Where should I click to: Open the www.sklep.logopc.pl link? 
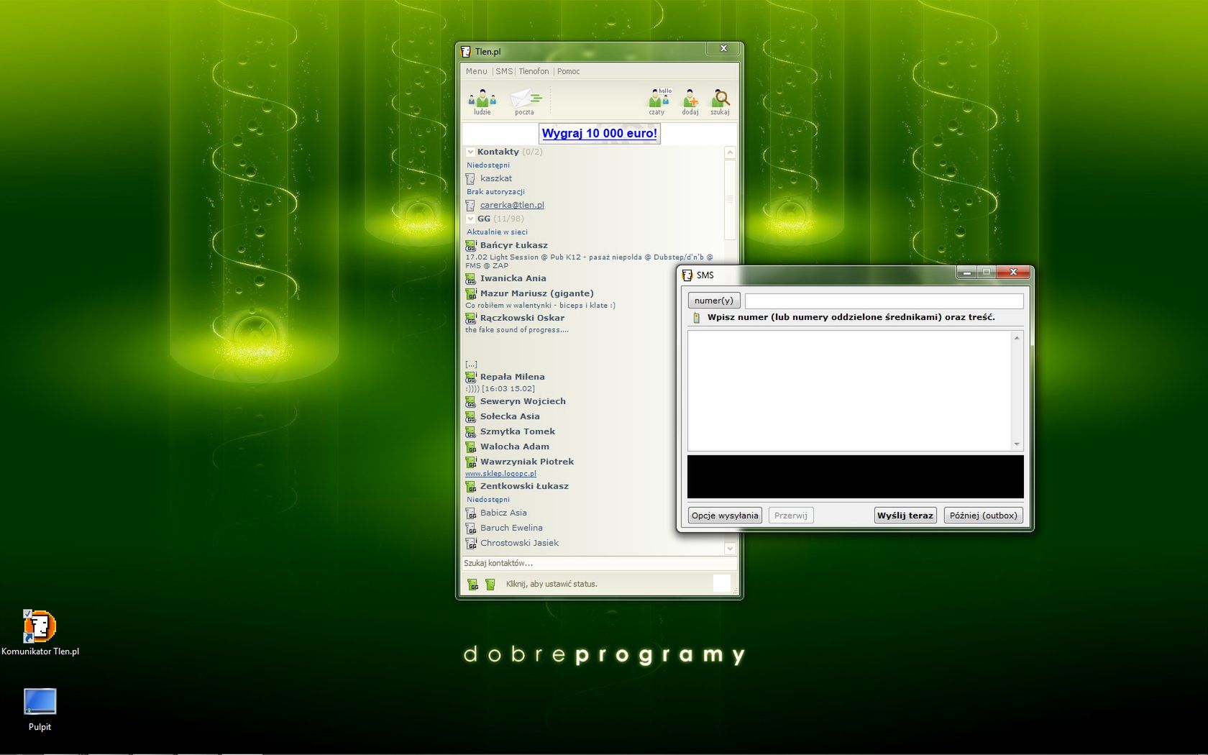(500, 474)
